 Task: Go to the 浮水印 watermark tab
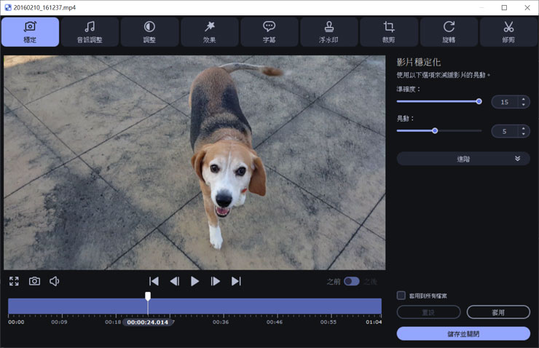(x=329, y=32)
